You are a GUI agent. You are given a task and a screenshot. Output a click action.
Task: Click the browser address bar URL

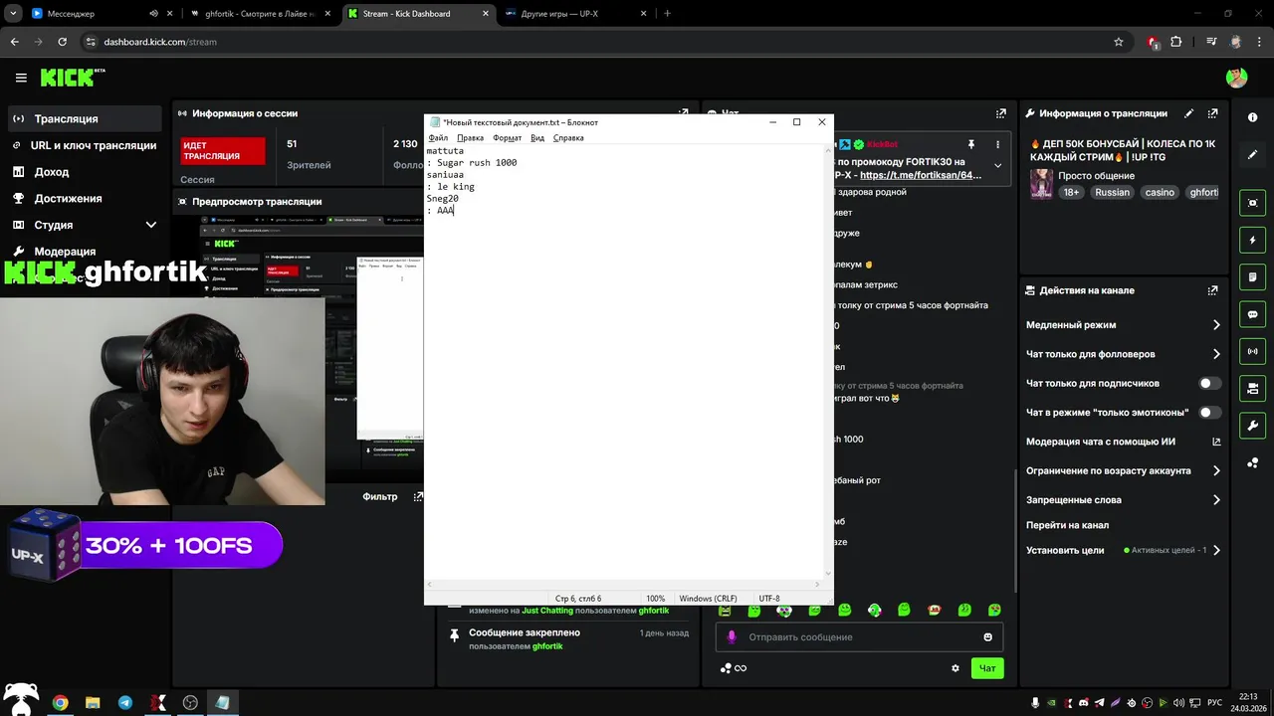pyautogui.click(x=160, y=42)
